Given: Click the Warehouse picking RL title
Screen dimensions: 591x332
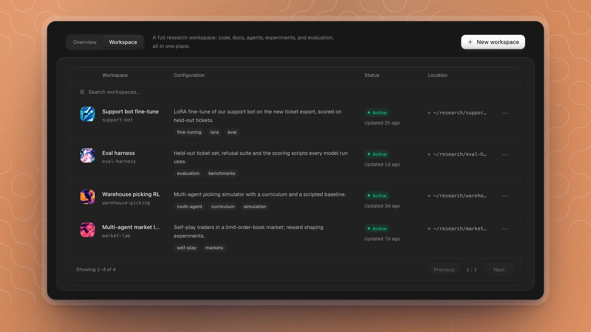Looking at the screenshot, I should pos(131,194).
